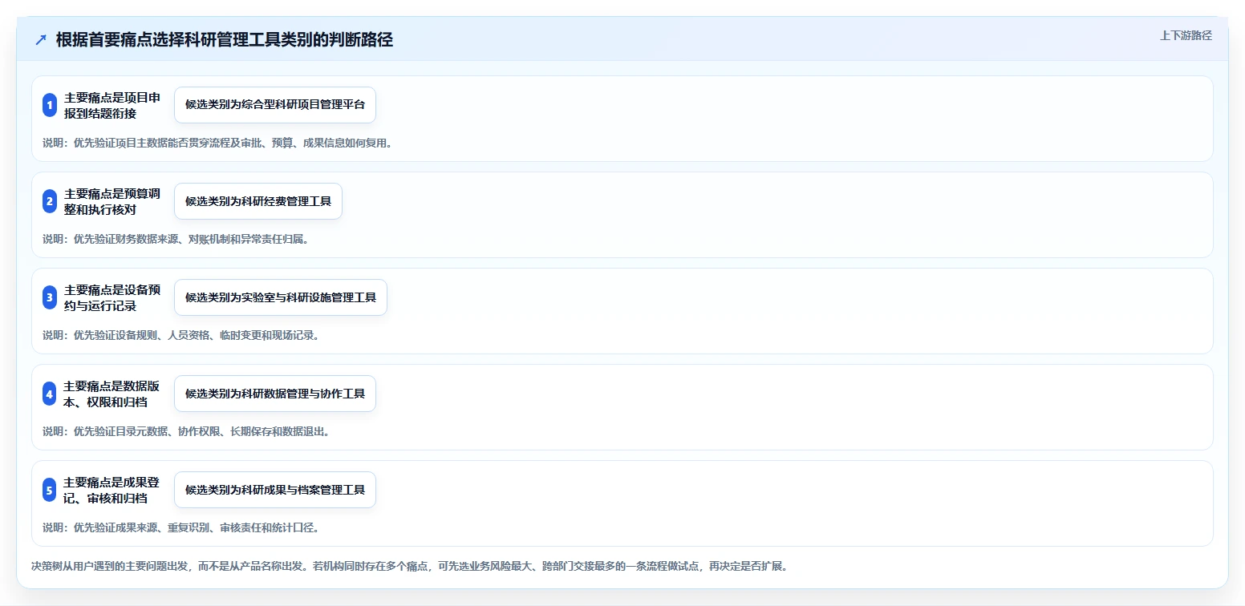Image resolution: width=1245 pixels, height=606 pixels.
Task: Click text 主要痛点是设备预约与运行记录
Action: point(112,297)
